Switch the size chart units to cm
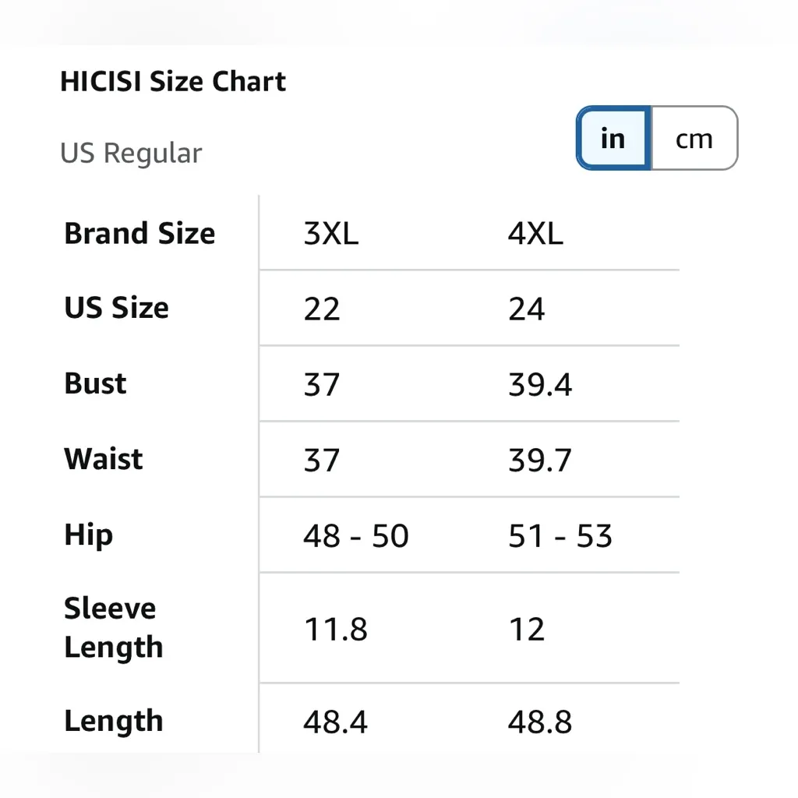 tap(694, 139)
